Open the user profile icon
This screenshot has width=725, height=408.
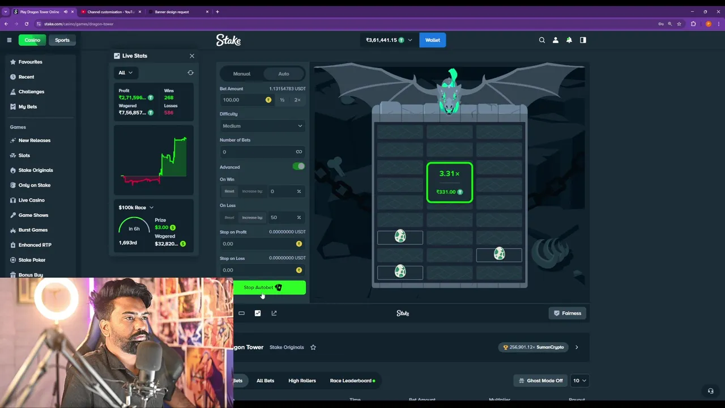coord(556,40)
